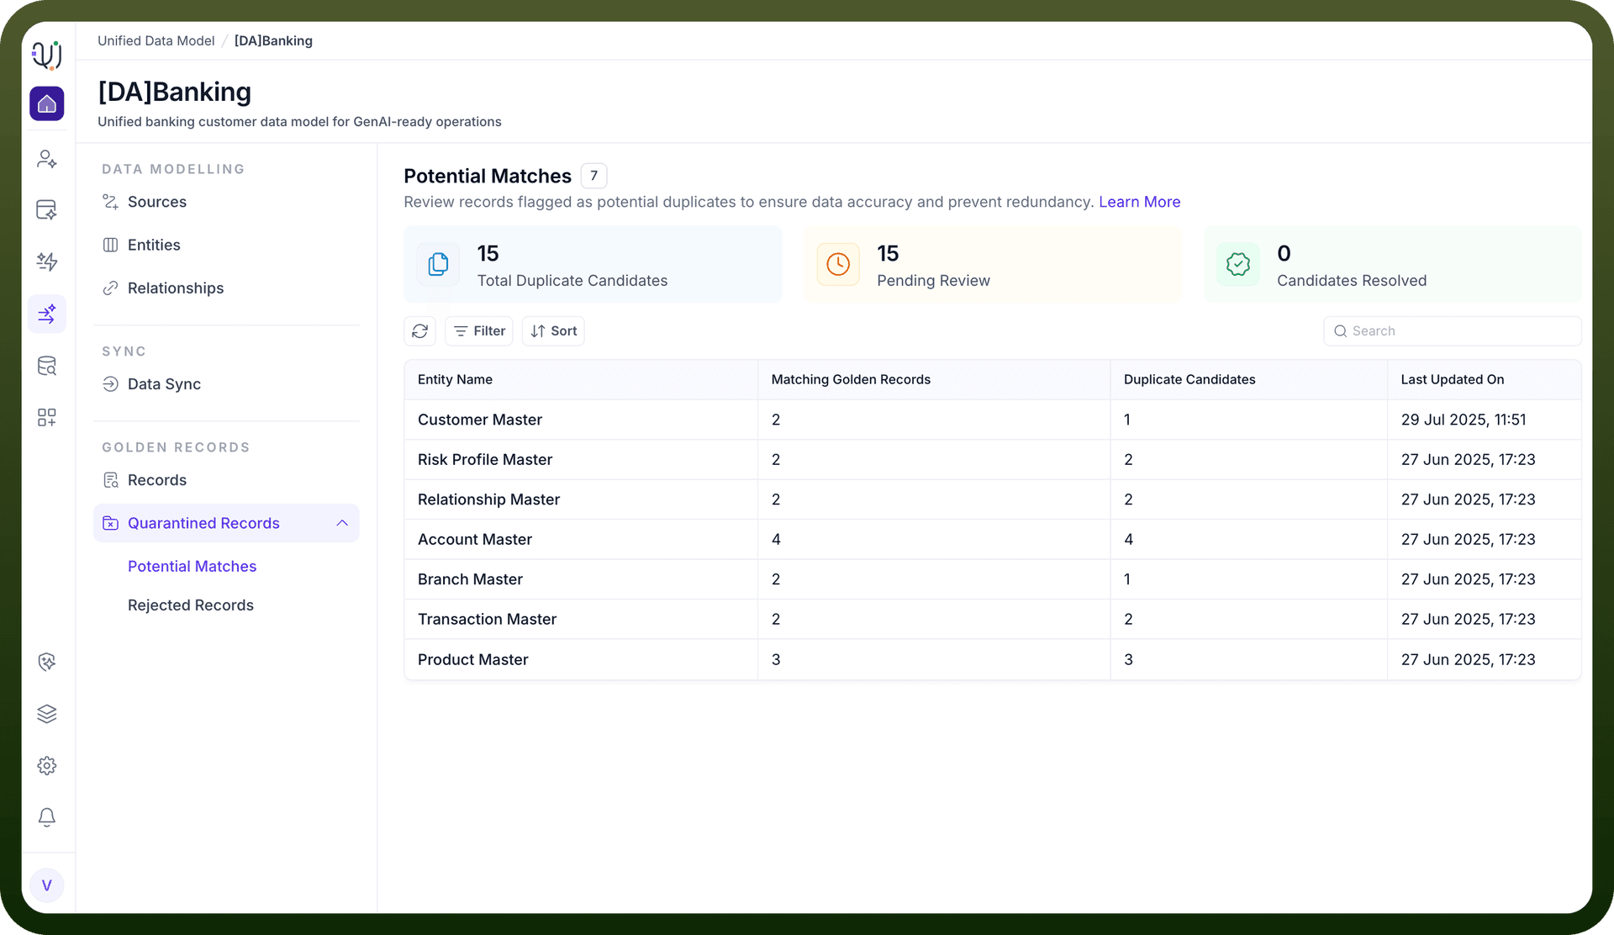Open the Filter options
This screenshot has width=1614, height=935.
479,331
